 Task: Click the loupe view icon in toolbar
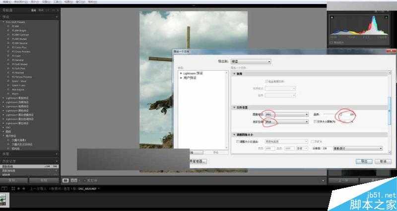[65, 180]
